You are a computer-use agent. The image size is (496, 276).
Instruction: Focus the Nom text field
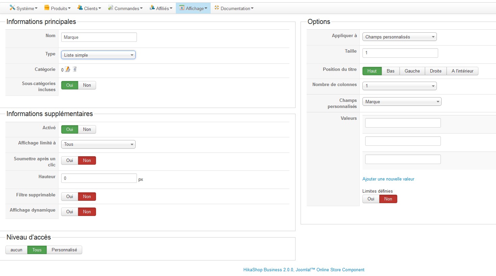[x=99, y=37]
